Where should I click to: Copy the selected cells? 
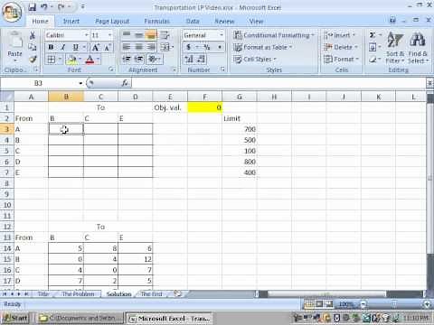[33, 47]
